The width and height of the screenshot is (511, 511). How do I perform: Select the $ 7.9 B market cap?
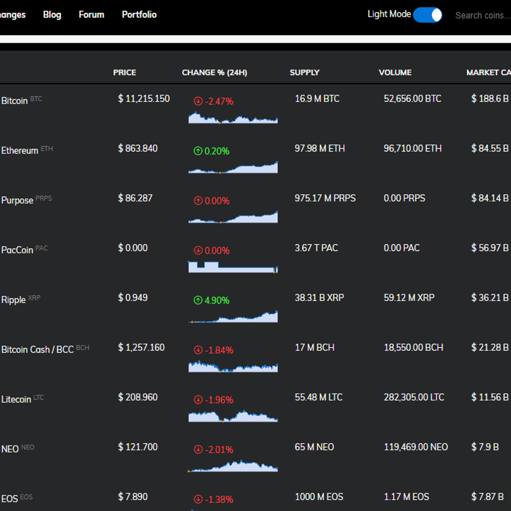[485, 447]
